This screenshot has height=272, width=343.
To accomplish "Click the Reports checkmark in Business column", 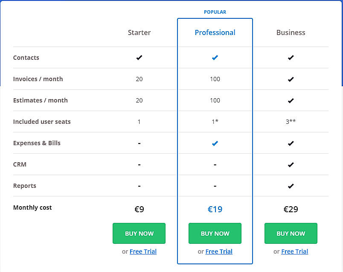I will [x=291, y=186].
